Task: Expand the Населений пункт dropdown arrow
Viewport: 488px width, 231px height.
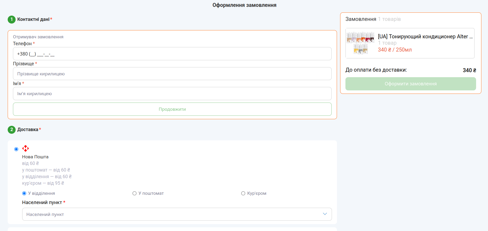Action: click(325, 214)
